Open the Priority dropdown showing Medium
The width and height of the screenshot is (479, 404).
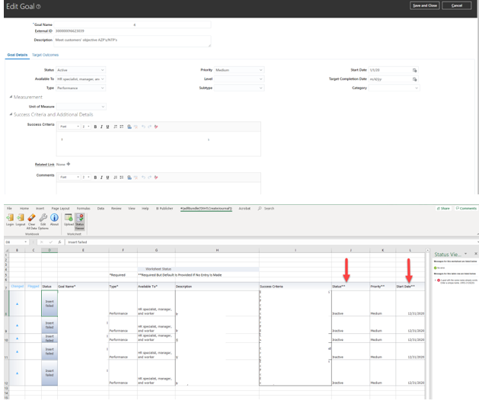(239, 70)
